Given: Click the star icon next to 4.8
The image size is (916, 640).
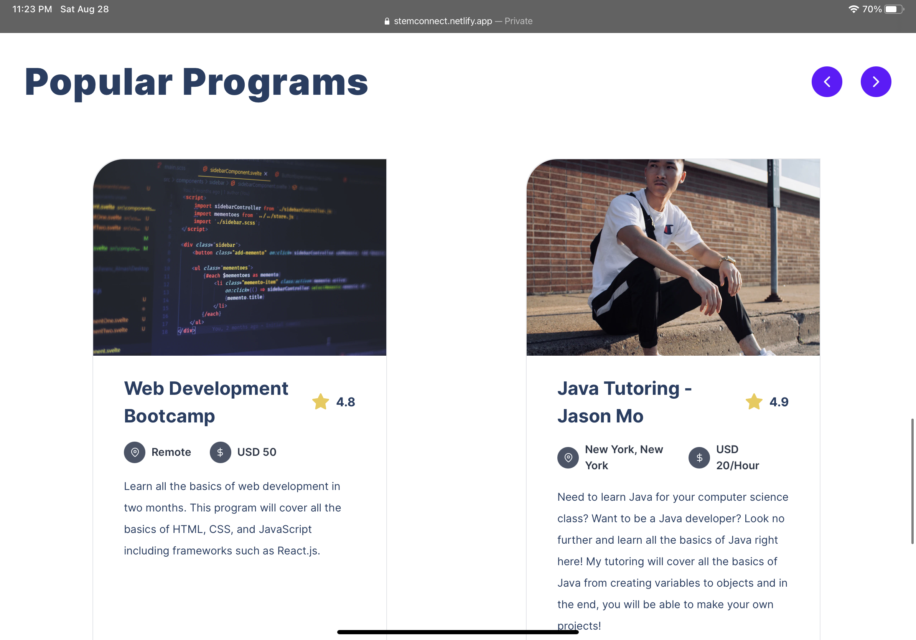Looking at the screenshot, I should pos(320,402).
